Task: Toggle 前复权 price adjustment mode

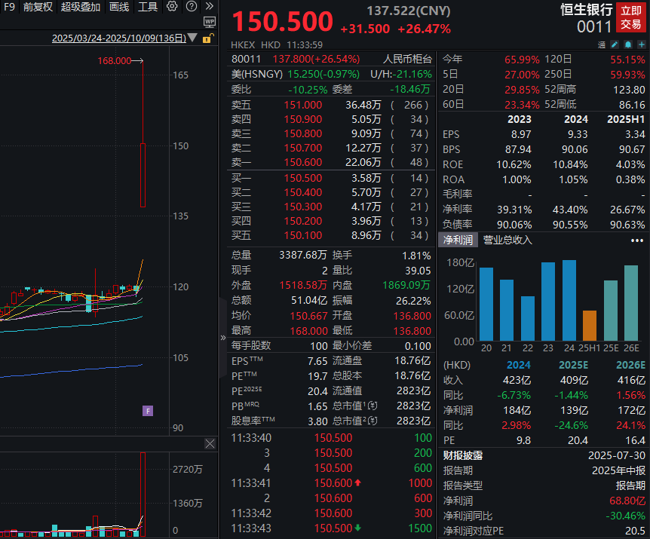Action: 38,7
